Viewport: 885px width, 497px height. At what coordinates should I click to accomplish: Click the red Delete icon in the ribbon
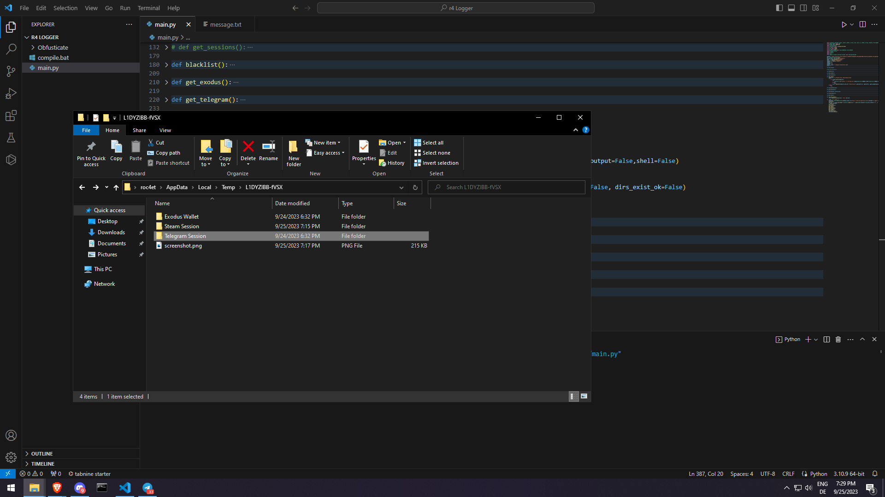(x=248, y=147)
